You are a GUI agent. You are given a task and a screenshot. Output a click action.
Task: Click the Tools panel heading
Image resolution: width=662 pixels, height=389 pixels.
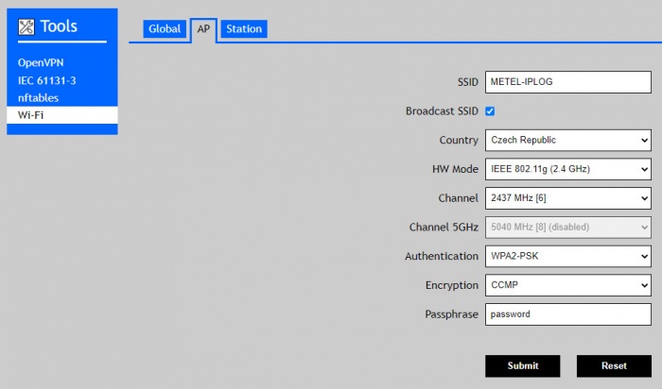[59, 27]
